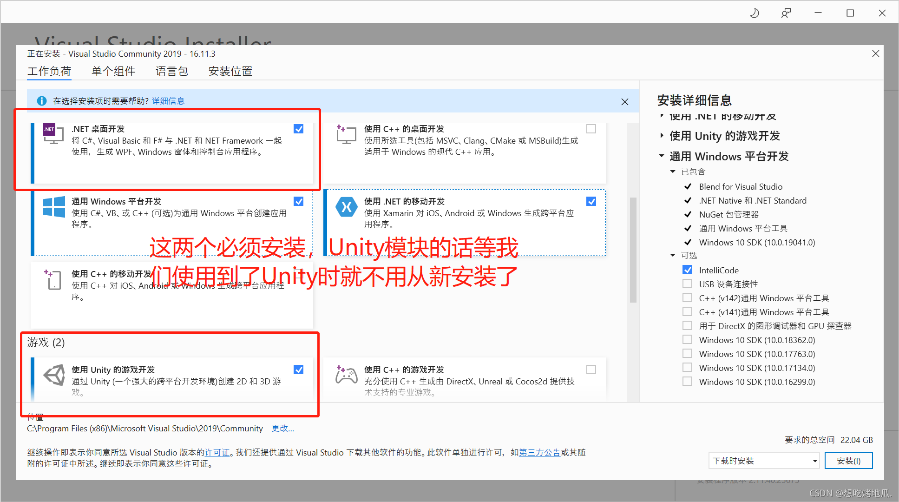
Task: Click the C++ desktop development monitor icon
Action: click(346, 134)
